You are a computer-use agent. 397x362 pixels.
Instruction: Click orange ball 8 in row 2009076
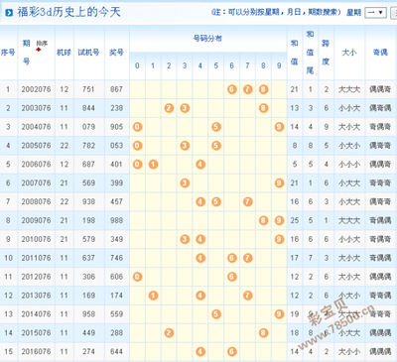[263, 220]
